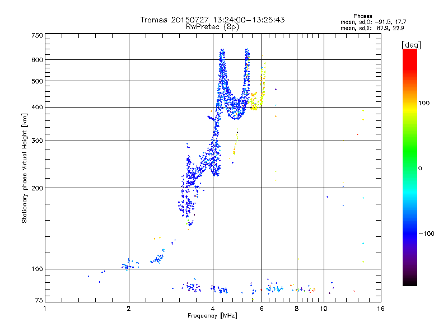
Task: Click the x-axis tick label '16'
Action: [381, 309]
